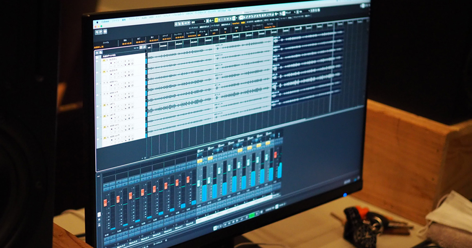Click the first white mixer channel fader

click(x=199, y=183)
